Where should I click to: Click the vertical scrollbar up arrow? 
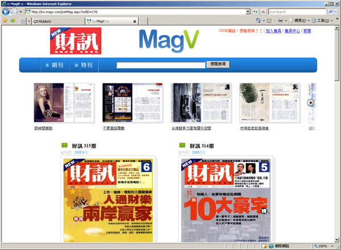pos(336,28)
